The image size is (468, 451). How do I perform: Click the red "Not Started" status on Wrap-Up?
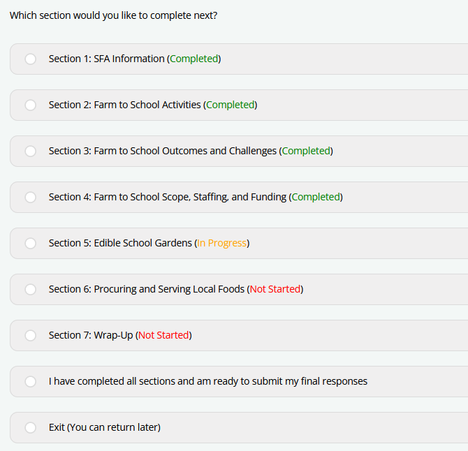tap(163, 336)
